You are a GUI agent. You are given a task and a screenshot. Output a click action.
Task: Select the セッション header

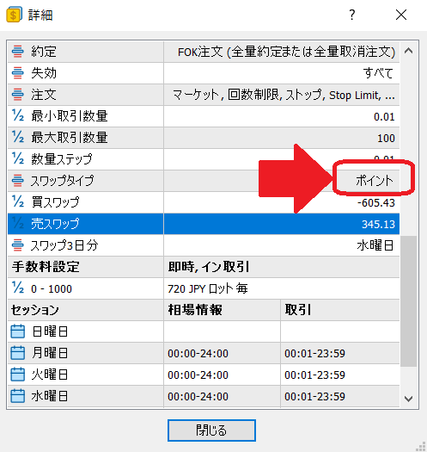pos(35,310)
